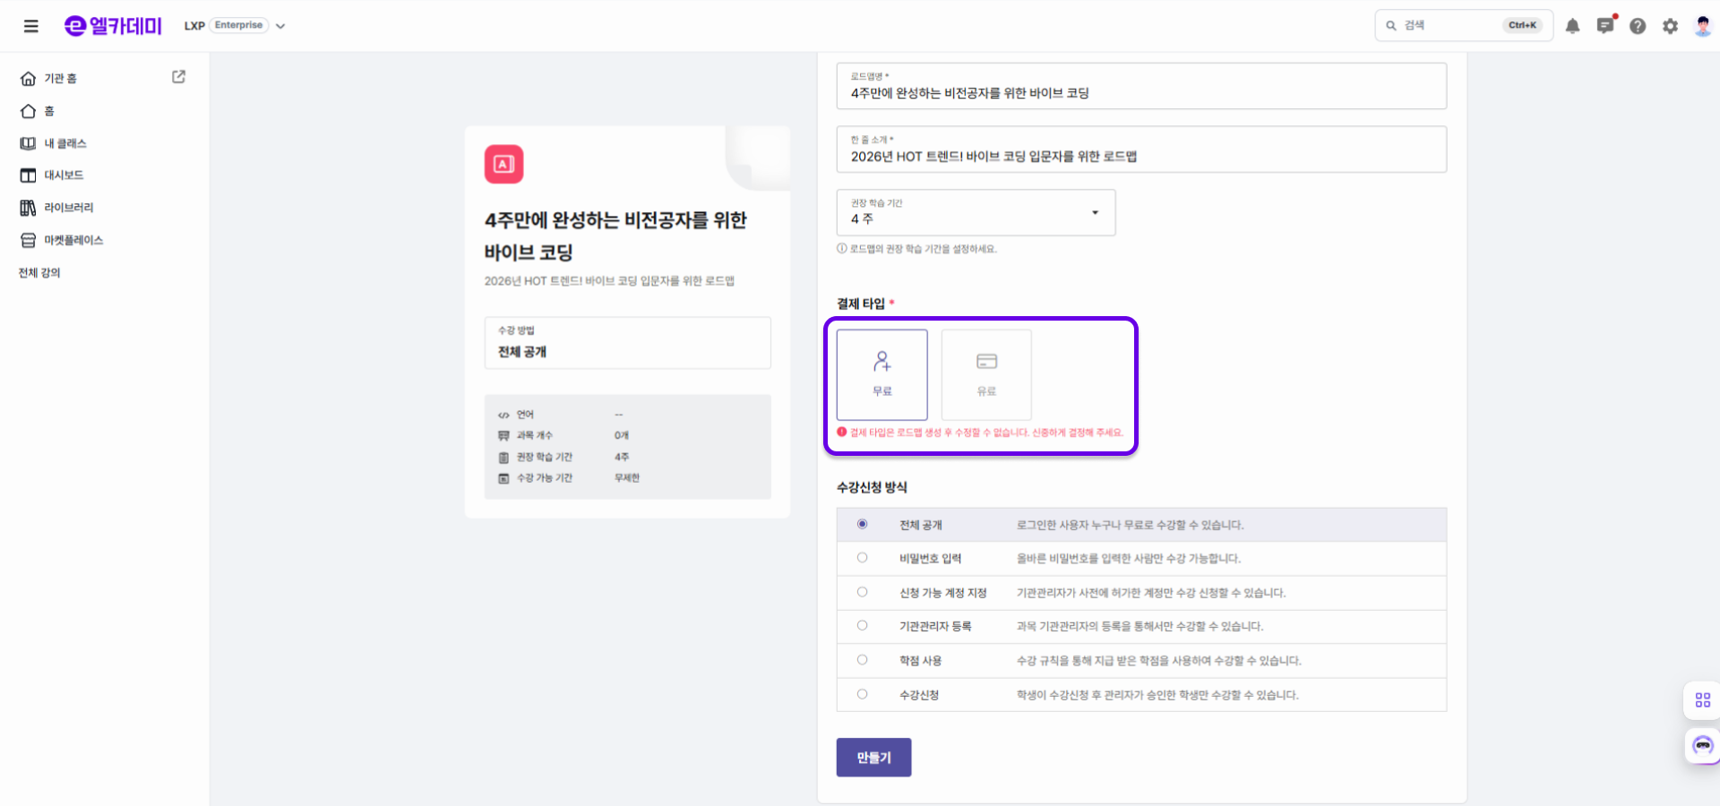Screen dimensions: 1720x806
Task: Select the 비밀번호 입력 radio option
Action: tap(862, 558)
